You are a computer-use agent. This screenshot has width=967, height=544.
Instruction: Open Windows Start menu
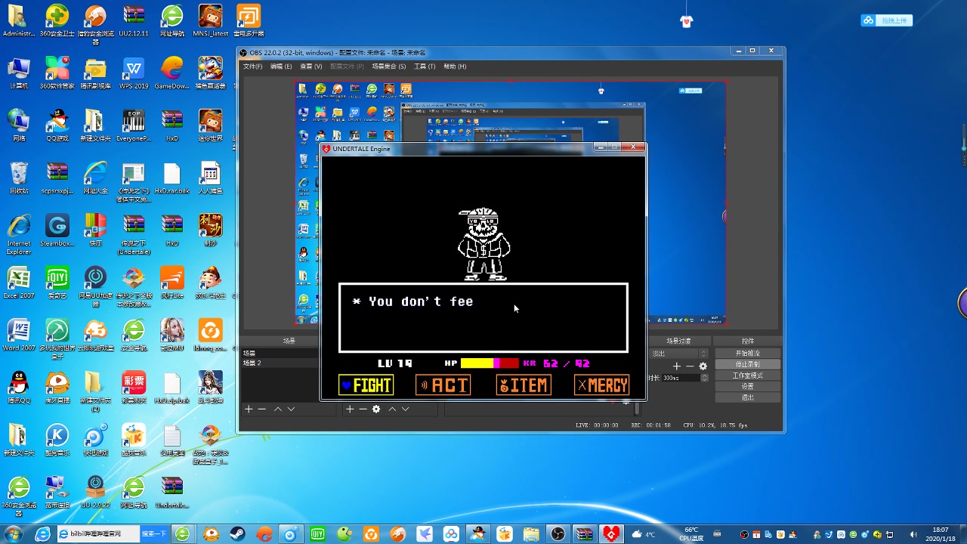[14, 533]
